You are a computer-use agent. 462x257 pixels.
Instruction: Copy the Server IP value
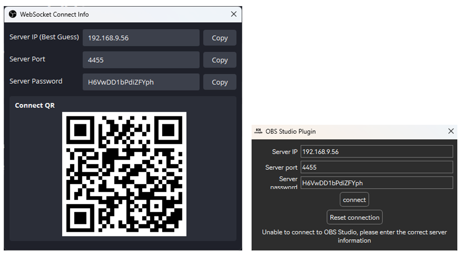click(x=219, y=38)
